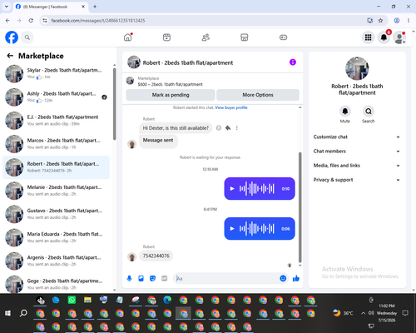Mute the conversation with bell icon

pyautogui.click(x=345, y=112)
